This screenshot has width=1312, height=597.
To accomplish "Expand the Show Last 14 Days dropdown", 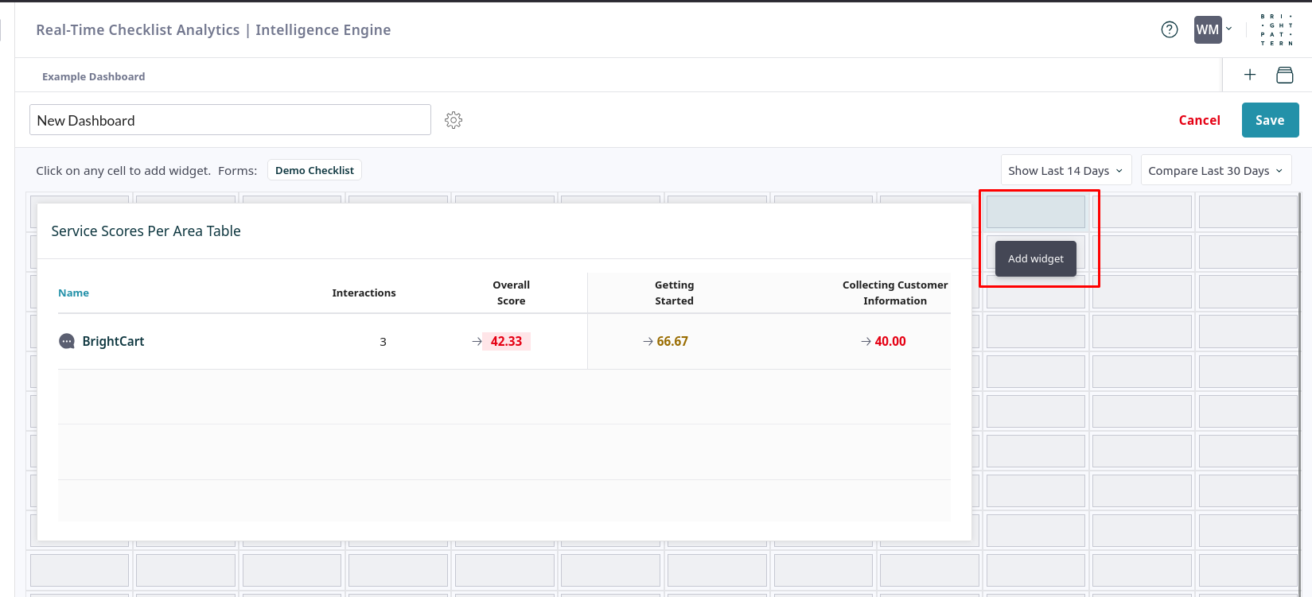I will coord(1065,171).
